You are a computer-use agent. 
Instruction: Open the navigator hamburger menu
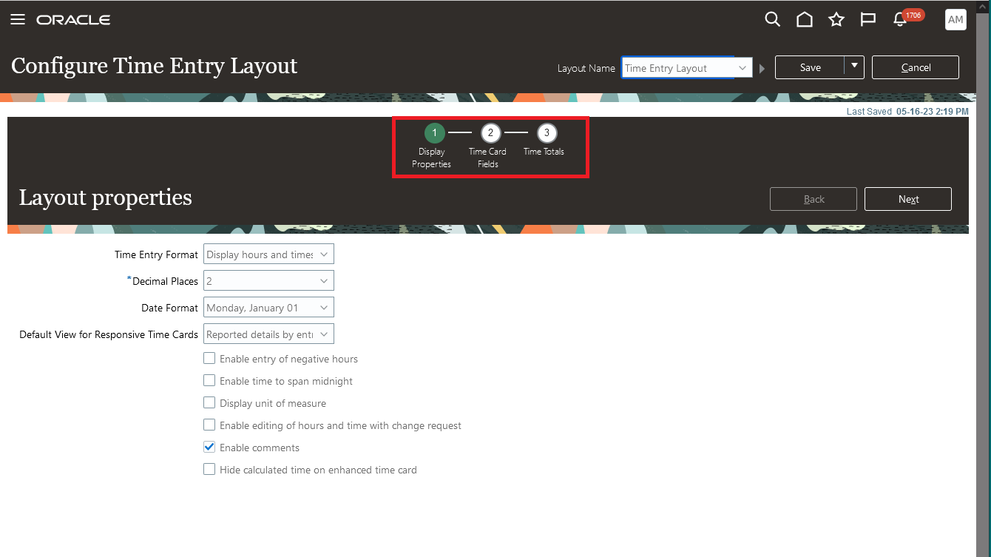coord(18,19)
